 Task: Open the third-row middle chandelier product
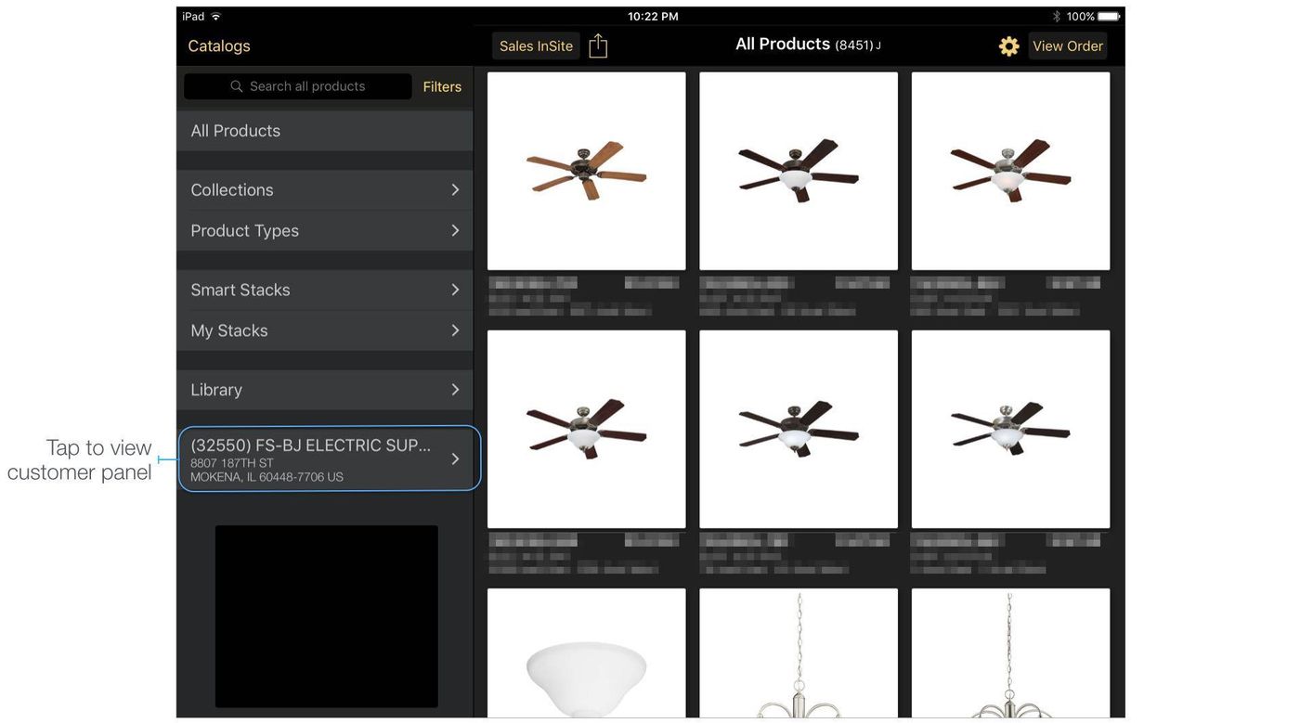point(799,653)
